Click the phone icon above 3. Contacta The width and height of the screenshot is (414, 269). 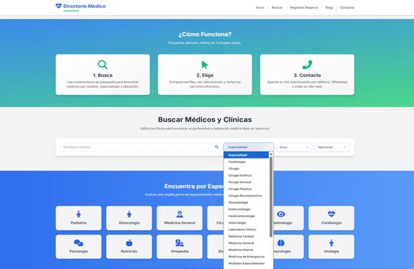coord(307,65)
